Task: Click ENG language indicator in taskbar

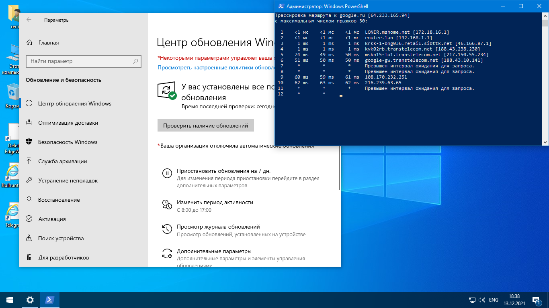Action: click(494, 300)
